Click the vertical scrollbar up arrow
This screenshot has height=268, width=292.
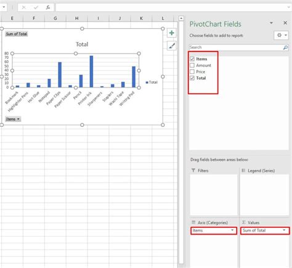pyautogui.click(x=181, y=18)
